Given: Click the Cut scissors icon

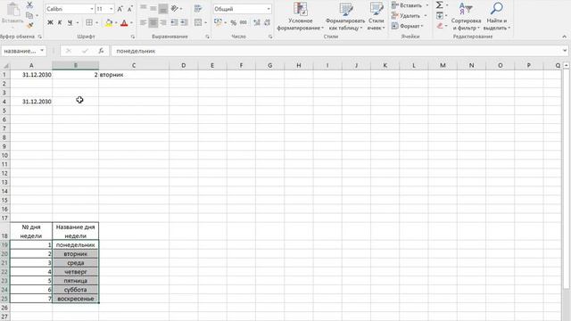Looking at the screenshot, I should point(29,4).
